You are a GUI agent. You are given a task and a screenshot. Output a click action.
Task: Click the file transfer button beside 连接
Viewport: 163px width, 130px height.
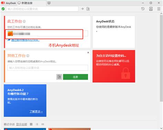(x=59, y=77)
